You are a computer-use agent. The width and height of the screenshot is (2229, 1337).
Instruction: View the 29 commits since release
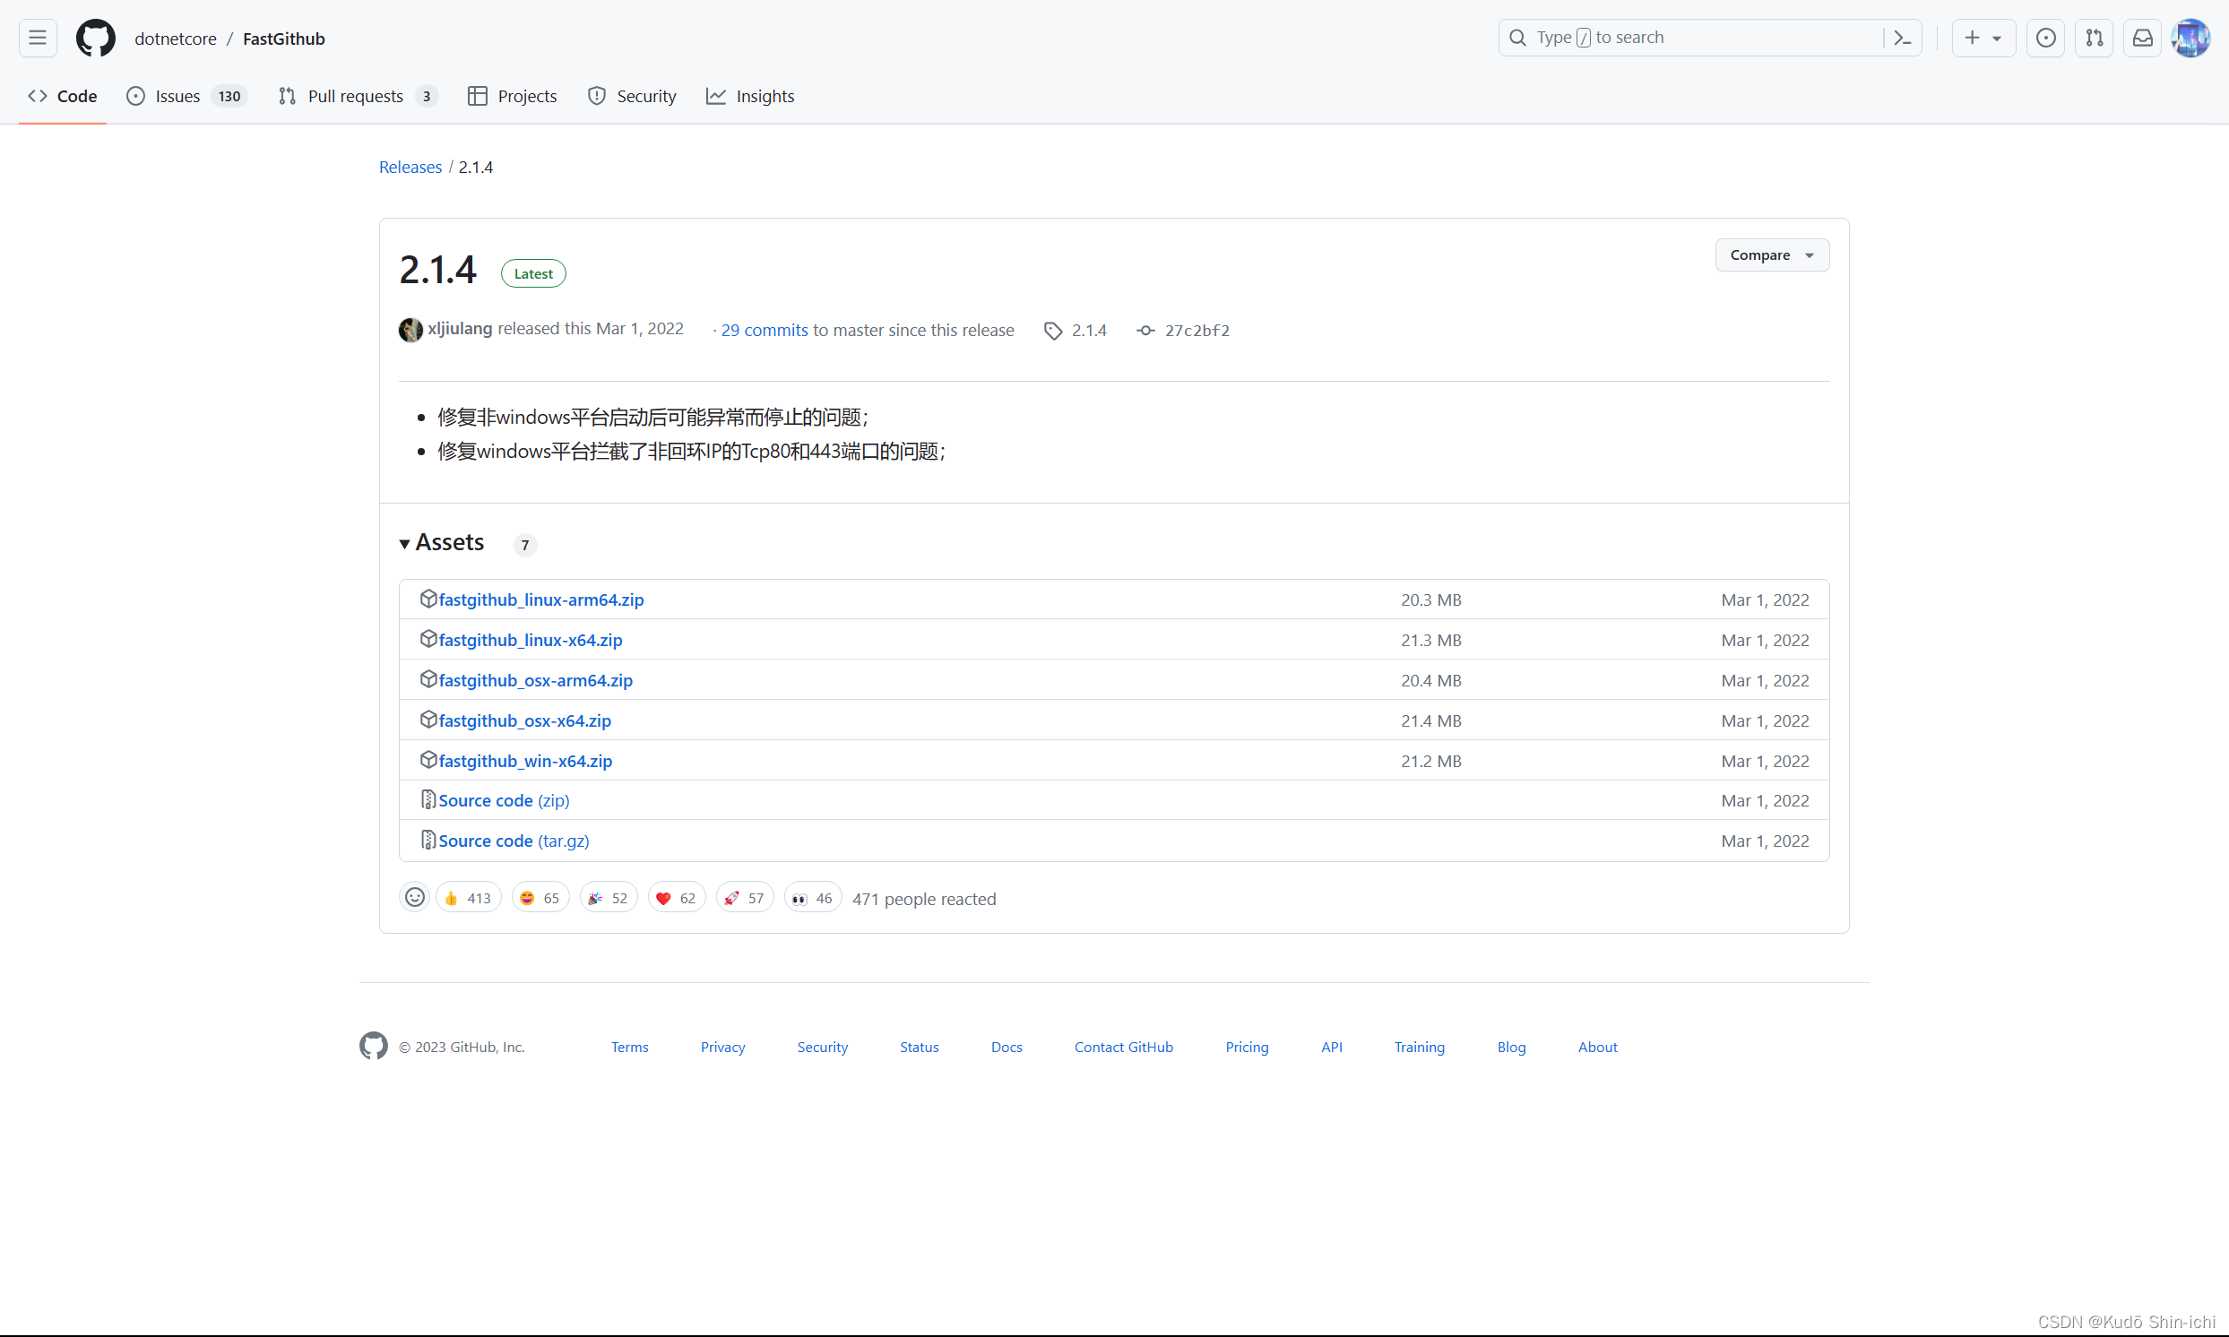point(764,331)
